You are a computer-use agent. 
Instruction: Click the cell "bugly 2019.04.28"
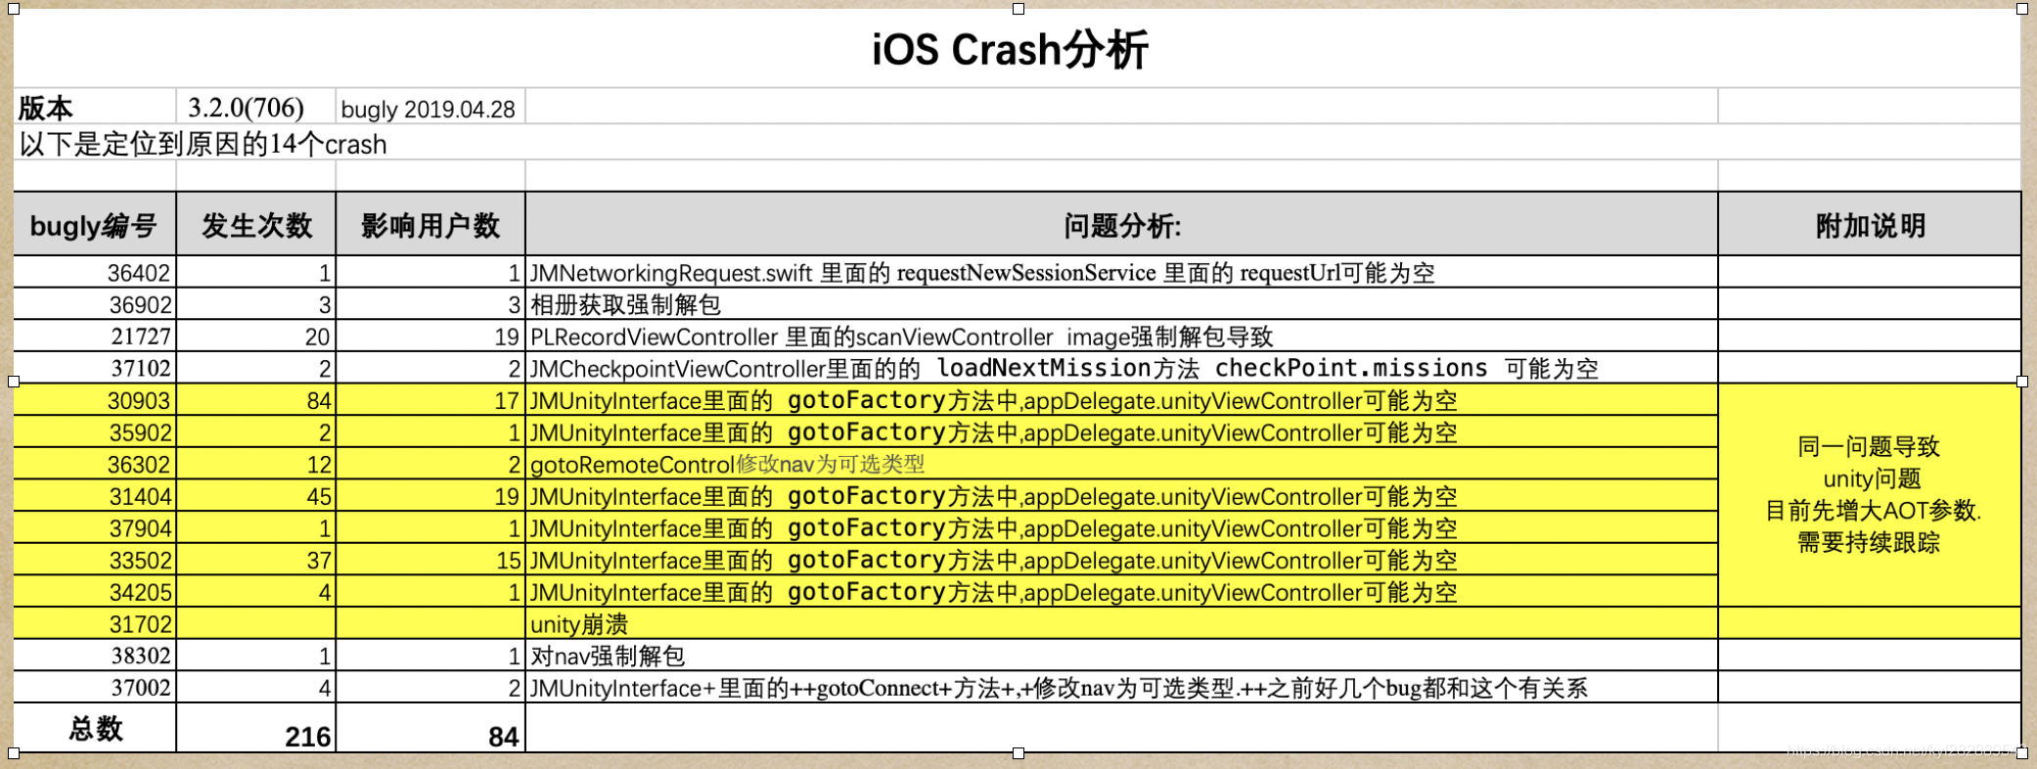(430, 107)
